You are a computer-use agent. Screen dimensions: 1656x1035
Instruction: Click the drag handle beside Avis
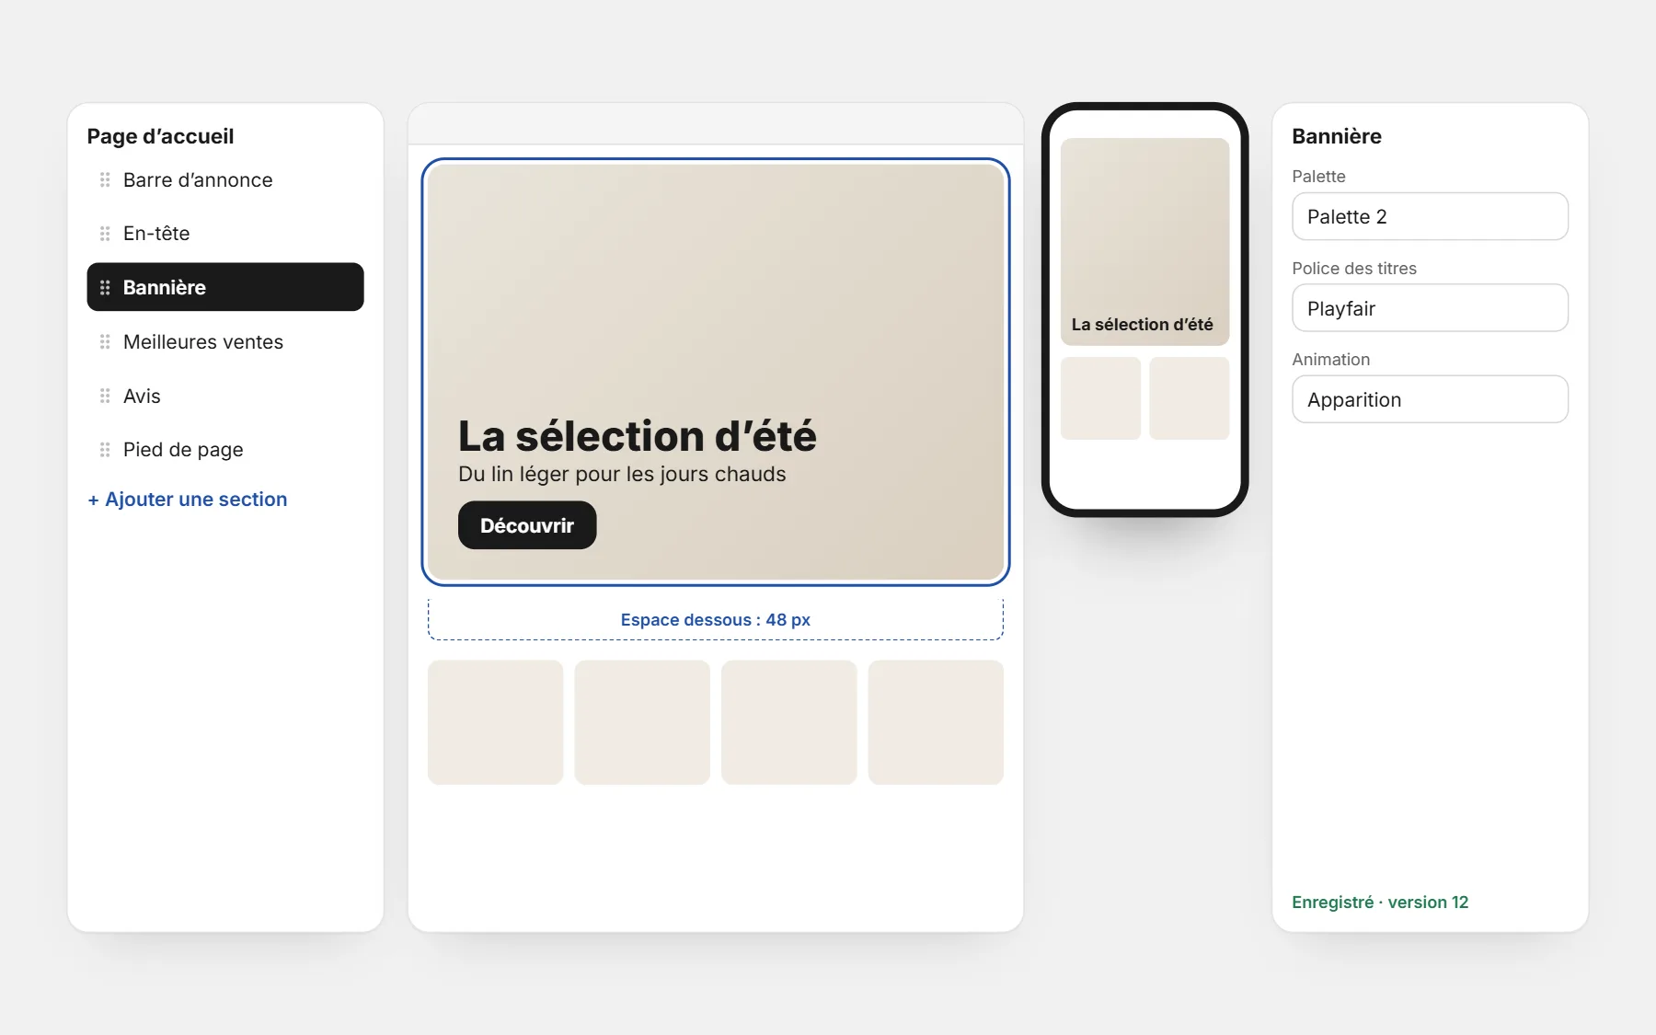[105, 397]
